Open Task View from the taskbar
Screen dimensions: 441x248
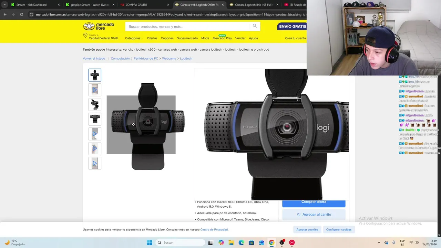211,242
